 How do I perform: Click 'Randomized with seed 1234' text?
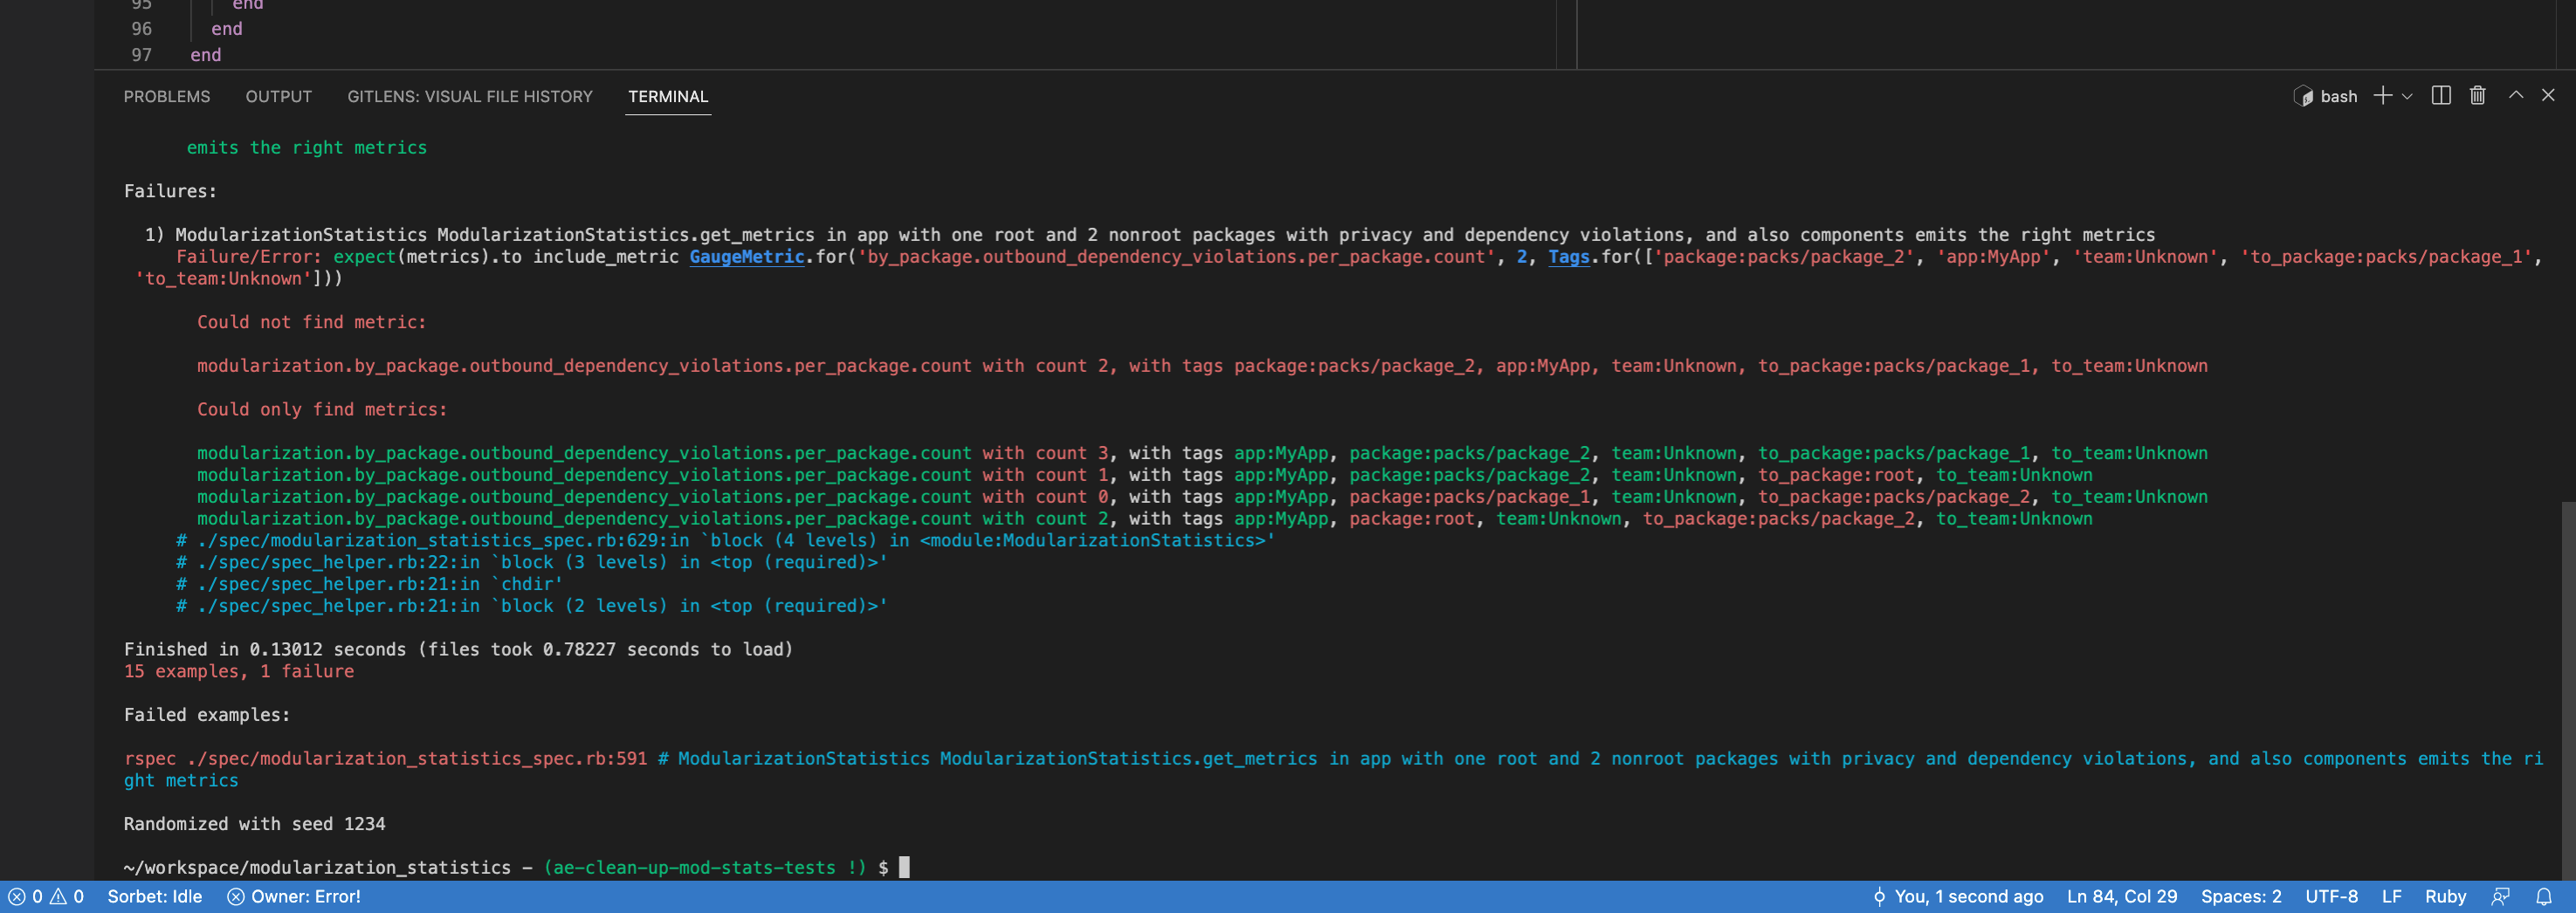click(254, 825)
